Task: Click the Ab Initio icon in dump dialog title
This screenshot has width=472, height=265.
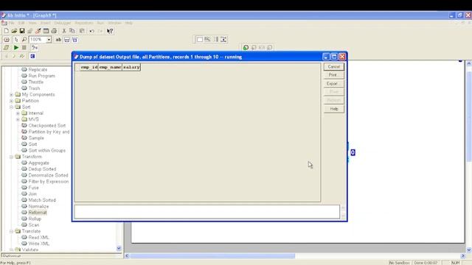Action: (76, 57)
